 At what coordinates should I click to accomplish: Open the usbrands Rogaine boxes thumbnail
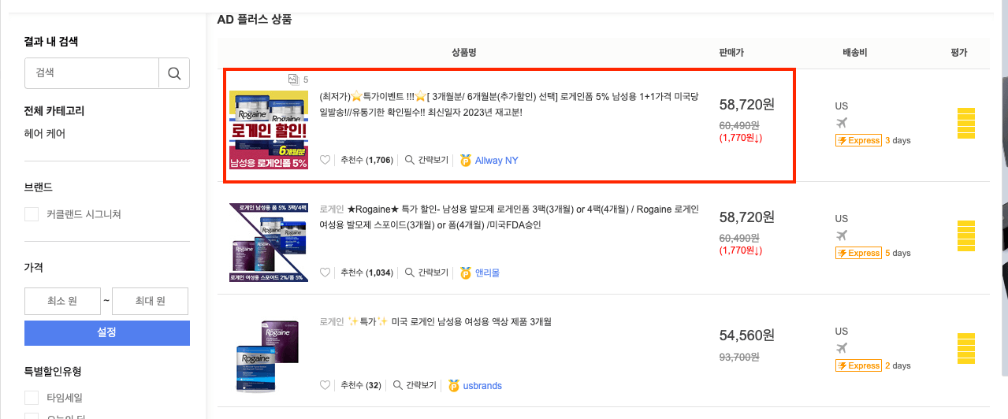(x=269, y=356)
